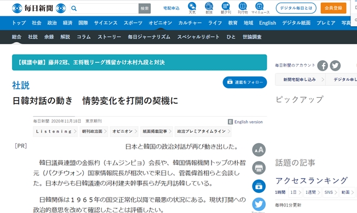357x213 pixels.
Task: Click the 紙面掲載記事 tag
Action: pyautogui.click(x=156, y=131)
